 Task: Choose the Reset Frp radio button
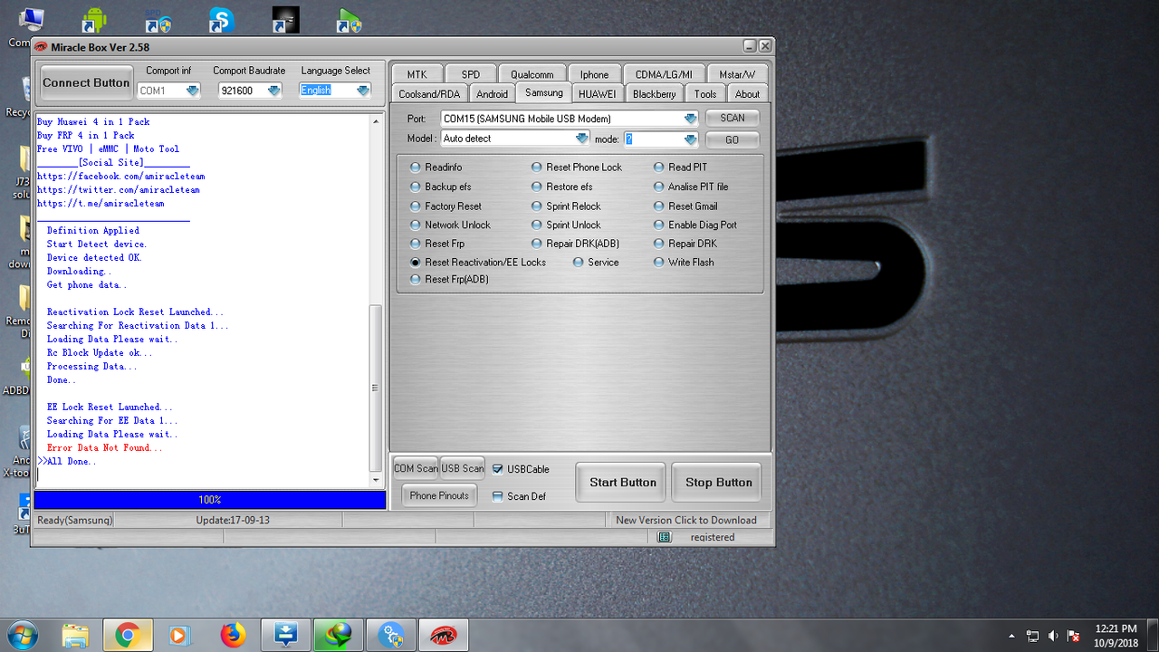click(x=416, y=244)
